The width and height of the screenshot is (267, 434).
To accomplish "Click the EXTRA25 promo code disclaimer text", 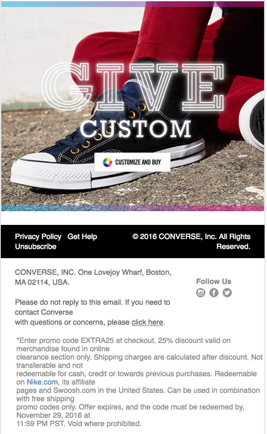I will tap(139, 382).
